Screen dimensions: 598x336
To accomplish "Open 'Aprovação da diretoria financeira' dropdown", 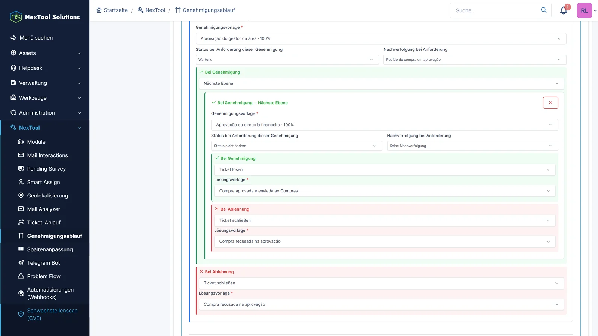I will coord(385,125).
